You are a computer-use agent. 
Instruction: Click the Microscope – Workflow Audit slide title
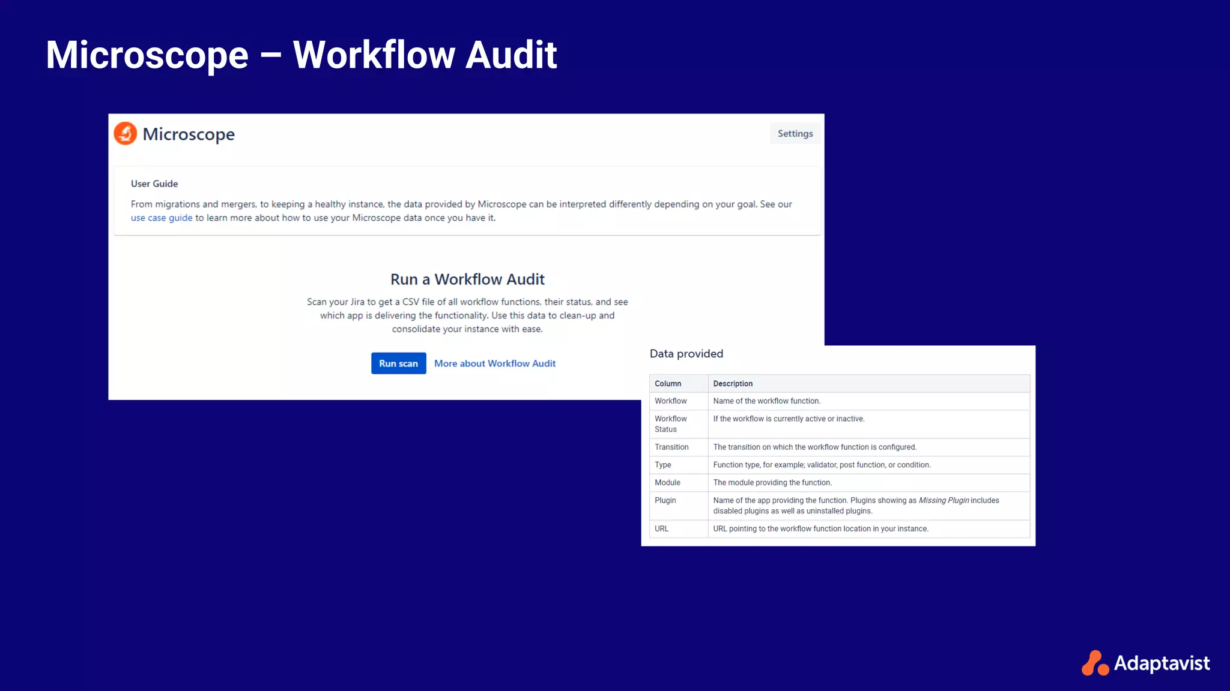[x=301, y=55]
